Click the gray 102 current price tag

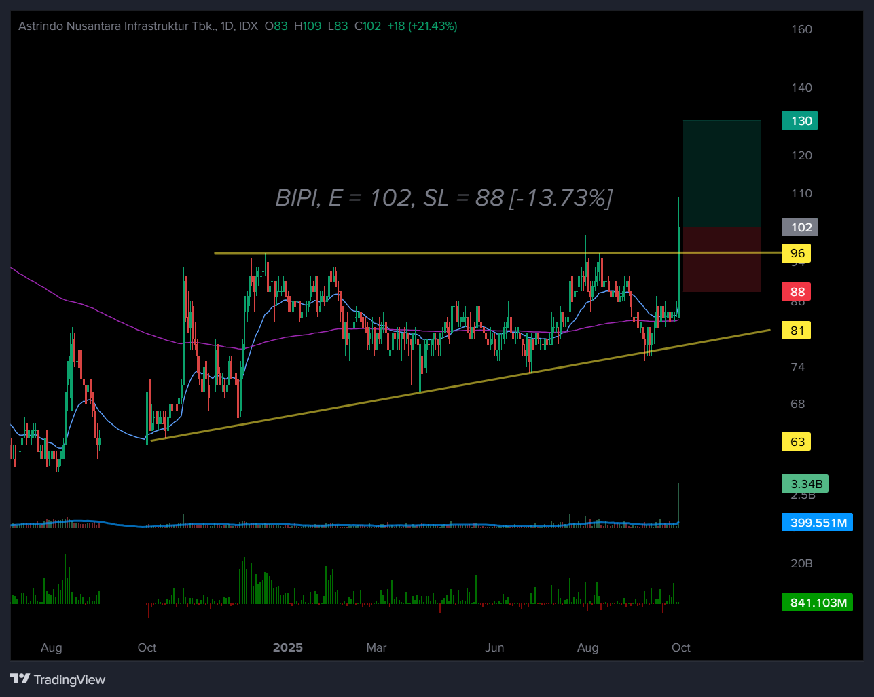pyautogui.click(x=801, y=227)
